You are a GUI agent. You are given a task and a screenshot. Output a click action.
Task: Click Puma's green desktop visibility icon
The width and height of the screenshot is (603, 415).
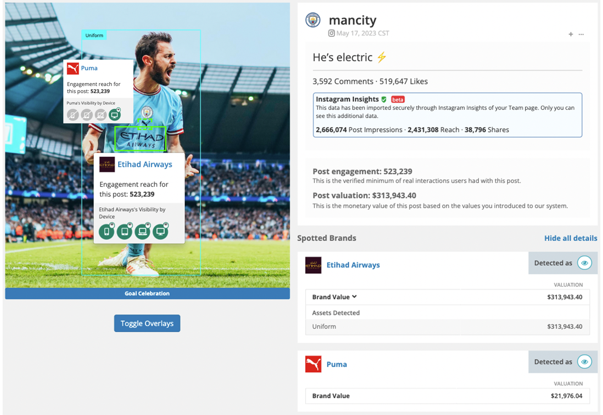click(x=115, y=115)
